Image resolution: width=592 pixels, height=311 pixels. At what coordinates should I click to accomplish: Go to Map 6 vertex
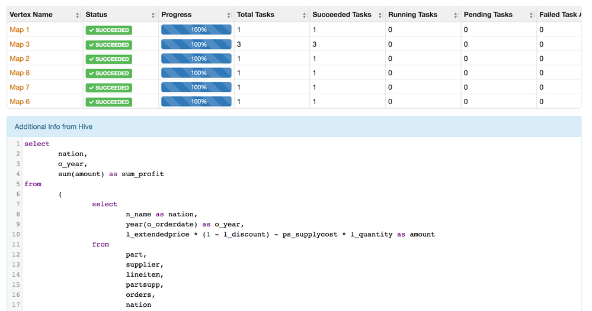click(20, 102)
